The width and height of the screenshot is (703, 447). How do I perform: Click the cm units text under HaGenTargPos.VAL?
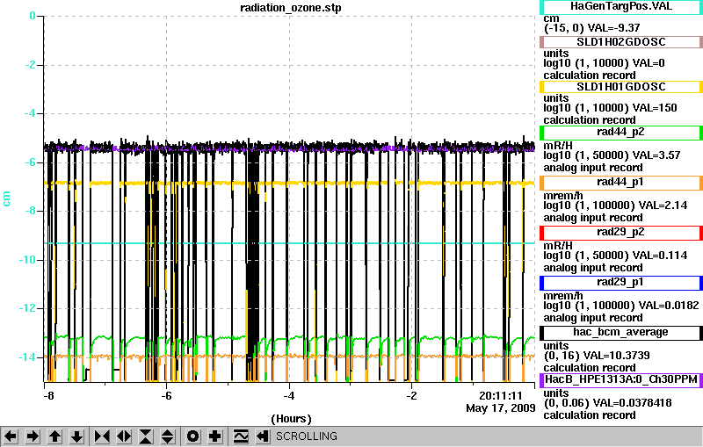tap(551, 18)
